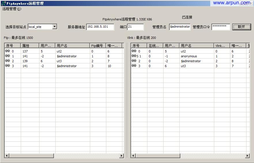The height and width of the screenshot is (163, 254).
Task: Click the 管理员口令 password field
Action: coord(221,27)
